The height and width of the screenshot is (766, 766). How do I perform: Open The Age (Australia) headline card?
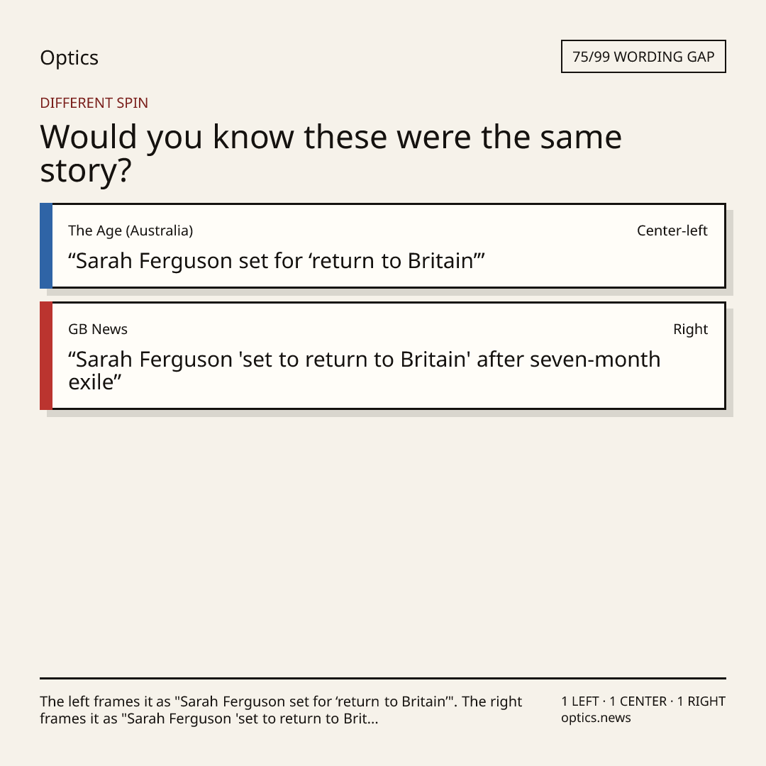[383, 245]
